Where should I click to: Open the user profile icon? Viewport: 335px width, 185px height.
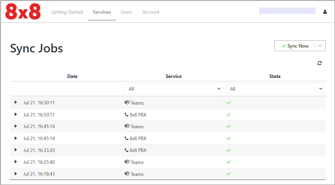[325, 12]
